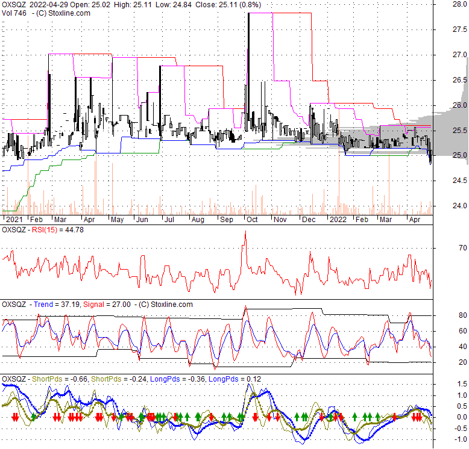This screenshot has height=449, width=469.
Task: Click the 24.0 price axis label
Action: 459,205
